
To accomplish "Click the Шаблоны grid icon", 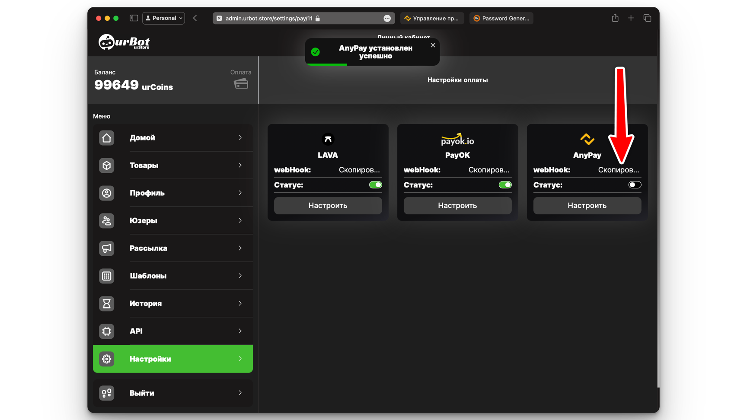I will [x=106, y=276].
